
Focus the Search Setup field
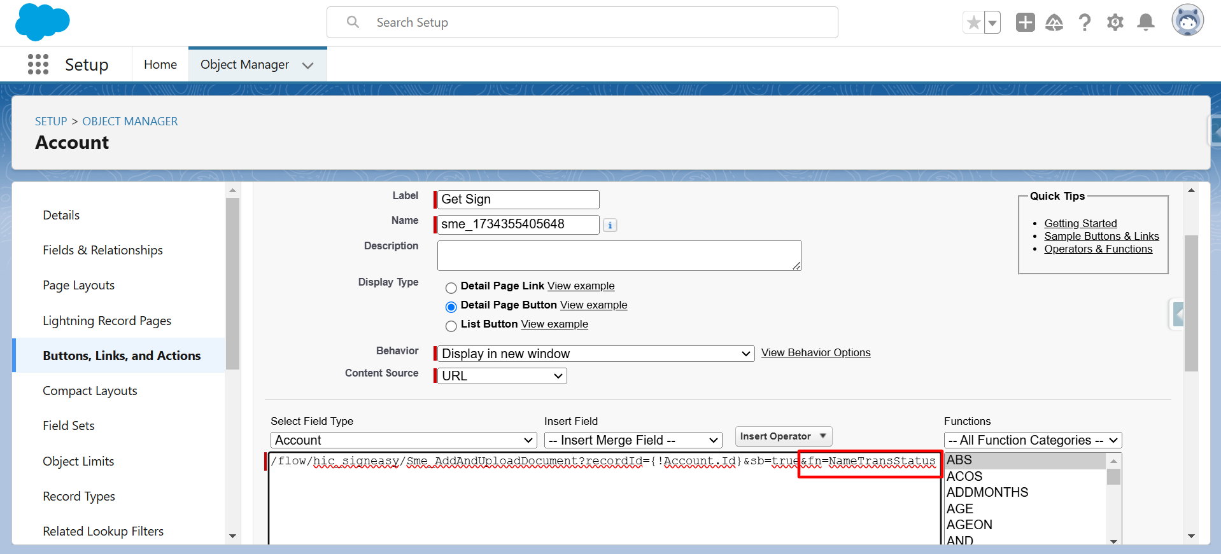582,22
